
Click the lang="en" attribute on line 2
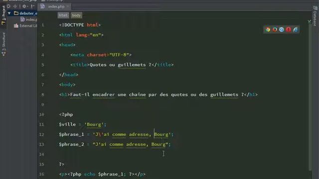tap(88, 35)
